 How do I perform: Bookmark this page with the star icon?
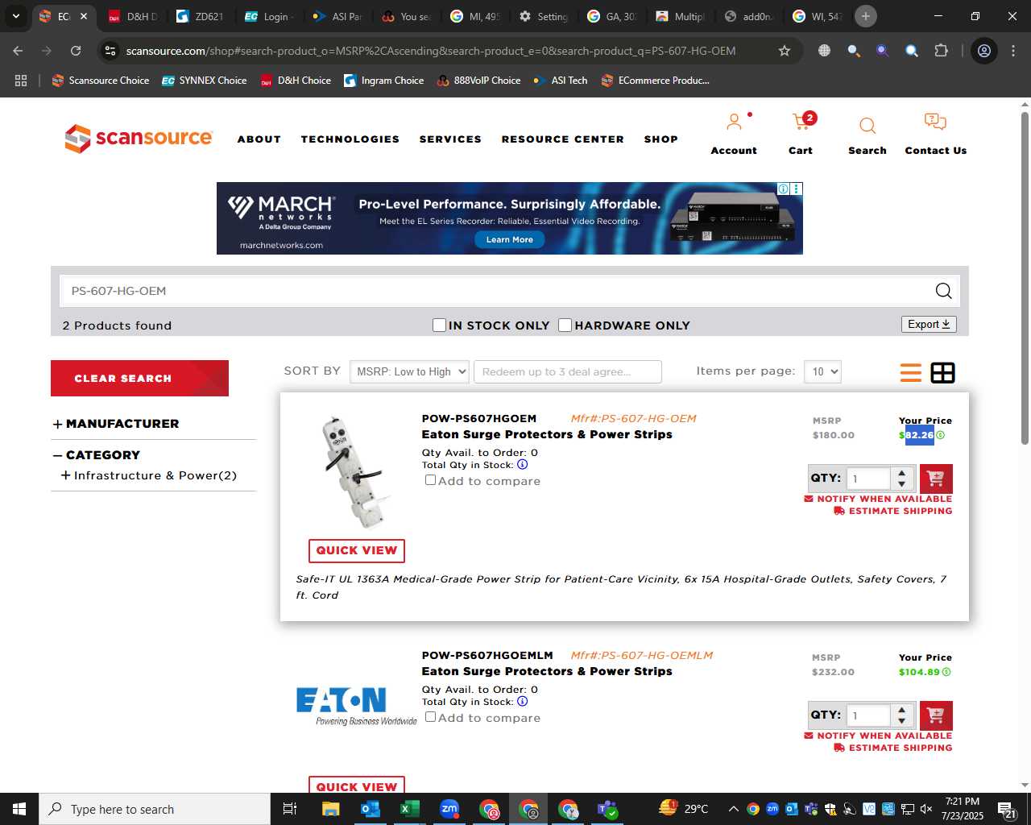785,51
